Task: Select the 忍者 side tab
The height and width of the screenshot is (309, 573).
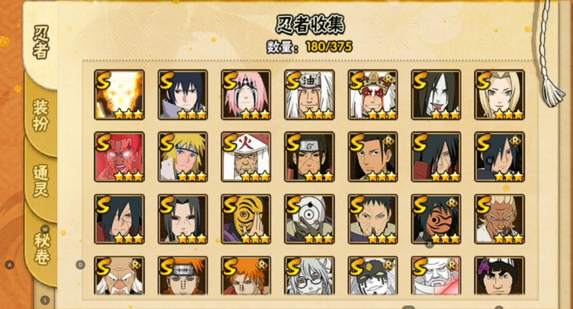Action: tap(40, 42)
